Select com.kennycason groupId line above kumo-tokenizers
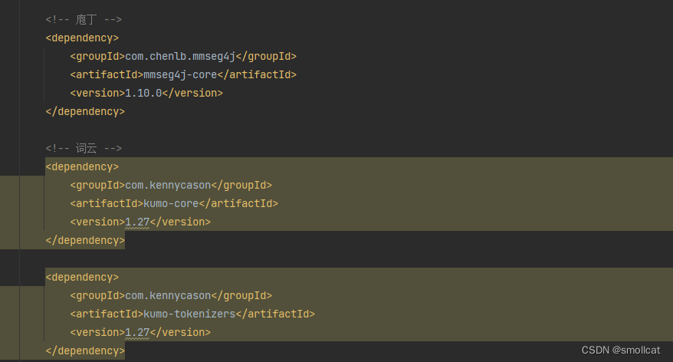The height and width of the screenshot is (362, 673). click(x=171, y=296)
